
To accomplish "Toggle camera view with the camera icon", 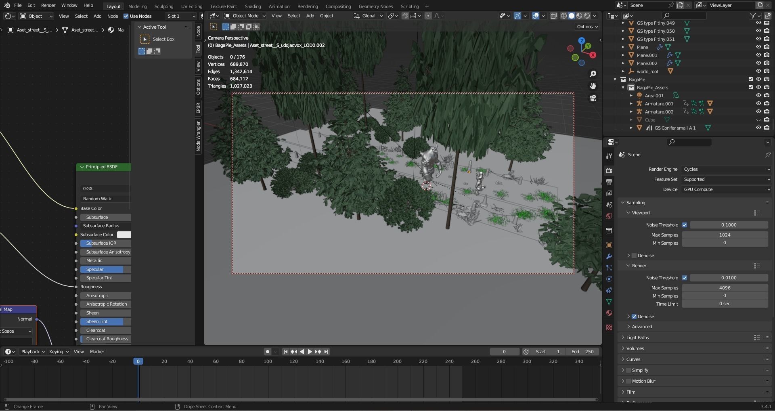I will (x=593, y=98).
